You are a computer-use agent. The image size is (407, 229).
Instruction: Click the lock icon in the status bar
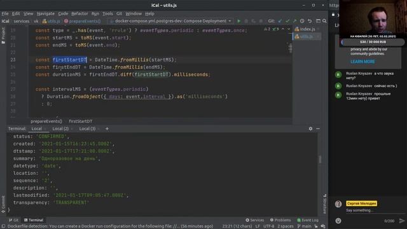(x=316, y=226)
